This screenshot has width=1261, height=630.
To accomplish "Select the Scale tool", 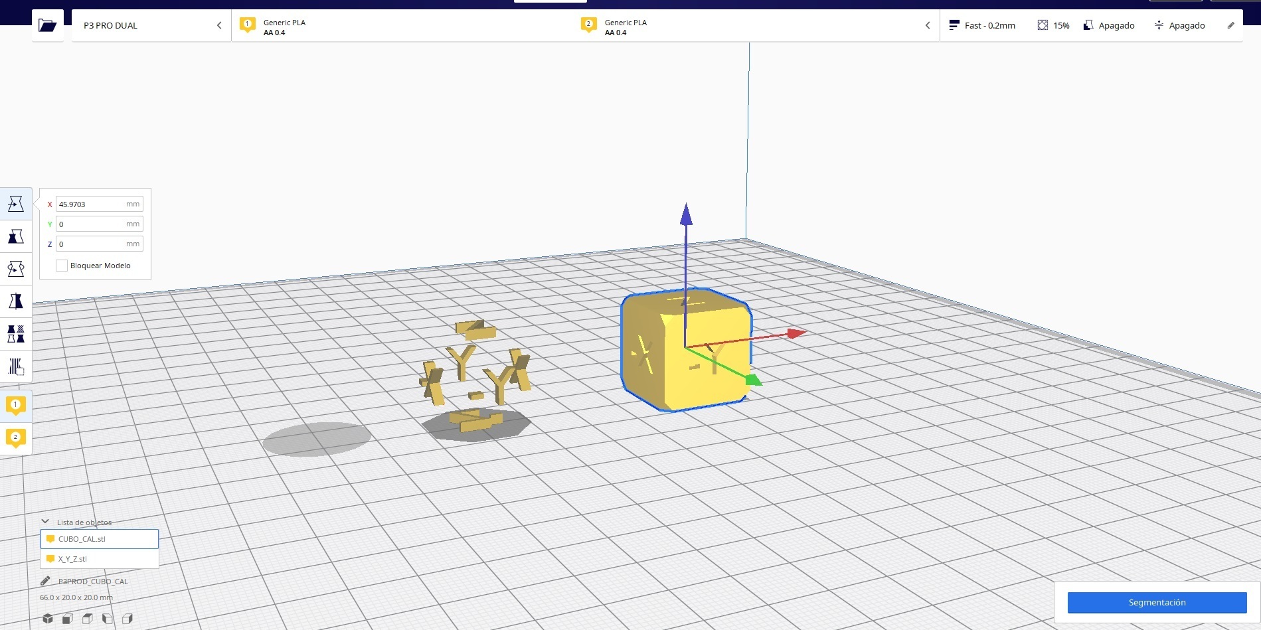I will click(x=16, y=236).
